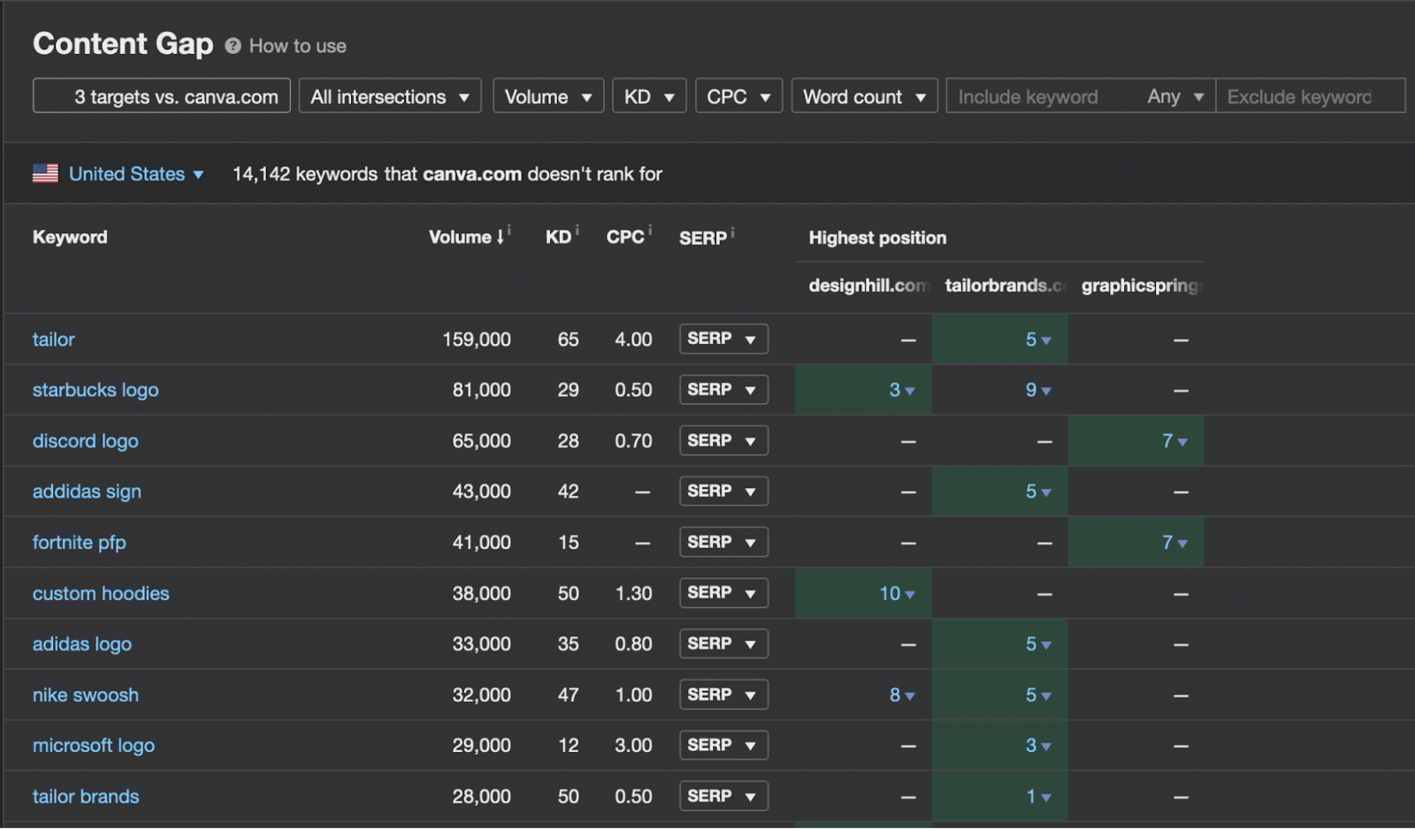Open the All intersections dropdown

pyautogui.click(x=389, y=96)
